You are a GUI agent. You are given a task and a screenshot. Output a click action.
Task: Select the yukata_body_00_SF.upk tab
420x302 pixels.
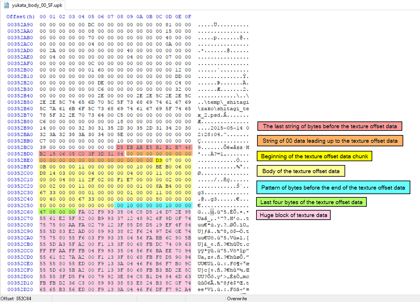[x=34, y=5]
